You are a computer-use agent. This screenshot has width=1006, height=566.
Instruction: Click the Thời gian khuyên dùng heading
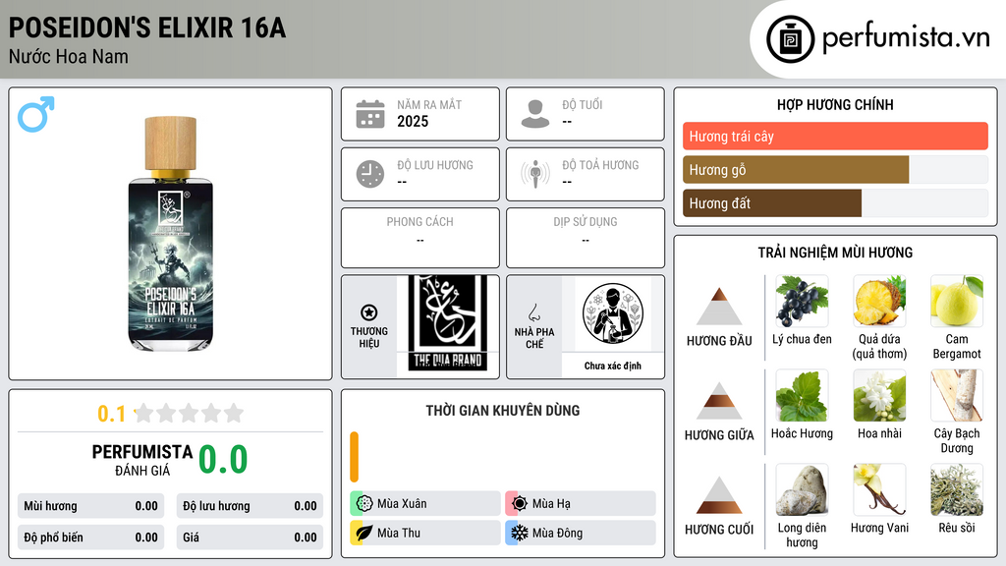pos(503,410)
